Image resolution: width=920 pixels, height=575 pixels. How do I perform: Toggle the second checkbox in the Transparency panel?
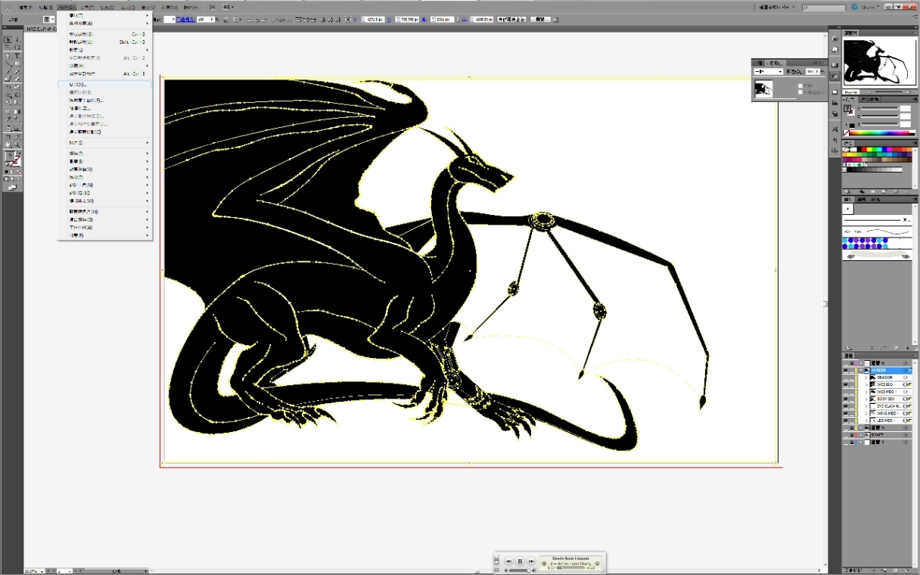point(800,92)
